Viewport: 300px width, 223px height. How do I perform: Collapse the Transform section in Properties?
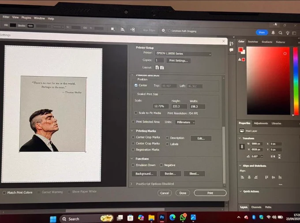pyautogui.click(x=240, y=138)
